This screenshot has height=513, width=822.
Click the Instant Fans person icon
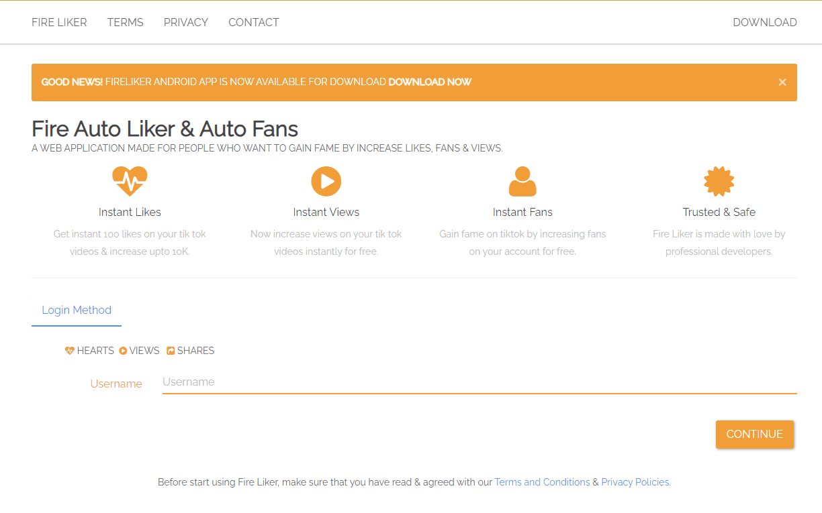click(522, 180)
